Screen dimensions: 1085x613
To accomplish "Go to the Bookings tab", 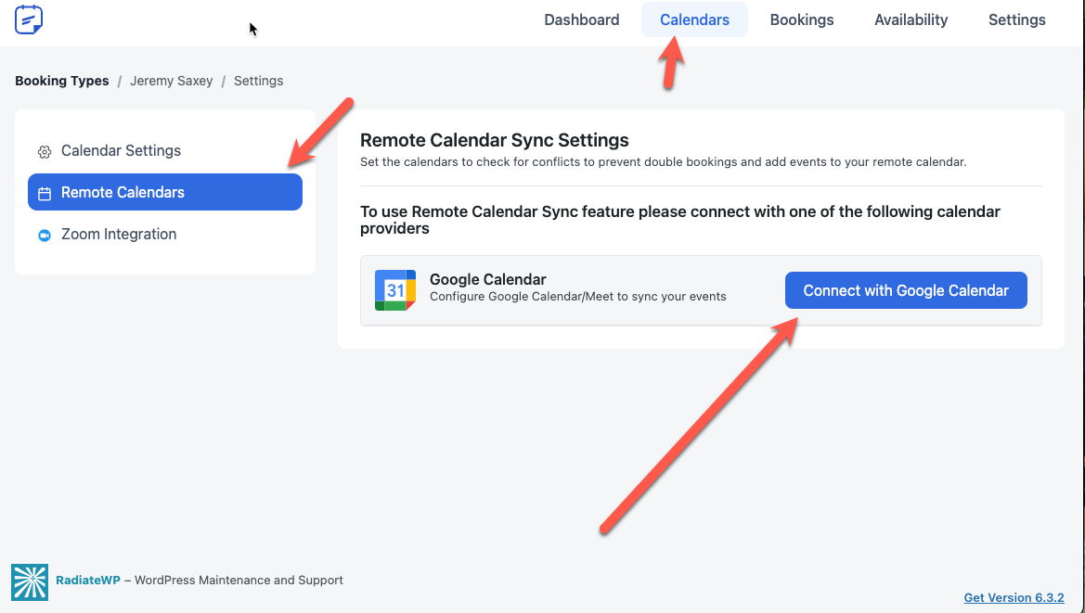I will [801, 19].
